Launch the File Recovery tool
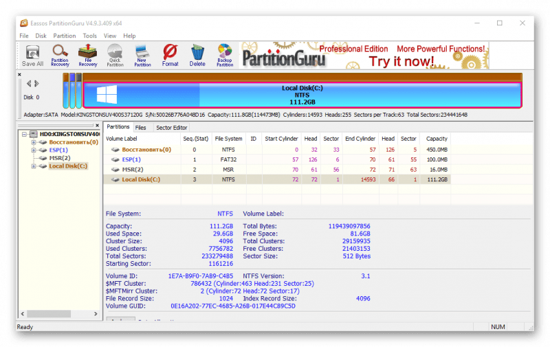The width and height of the screenshot is (550, 347). coord(88,55)
